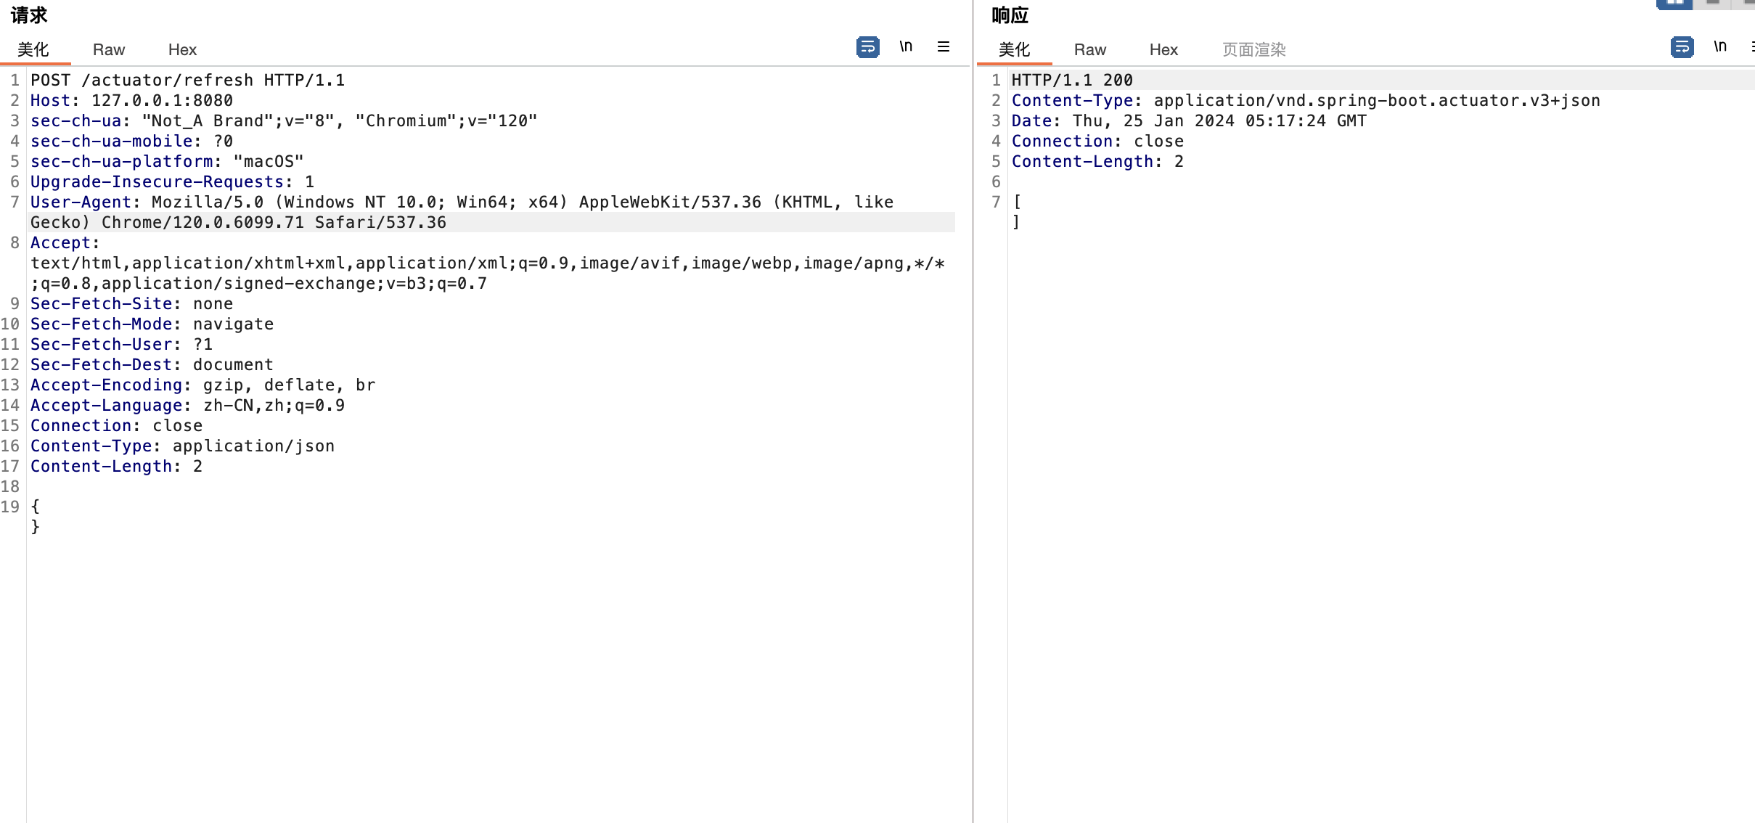Click the request body opening brace
The height and width of the screenshot is (823, 1755).
[35, 507]
